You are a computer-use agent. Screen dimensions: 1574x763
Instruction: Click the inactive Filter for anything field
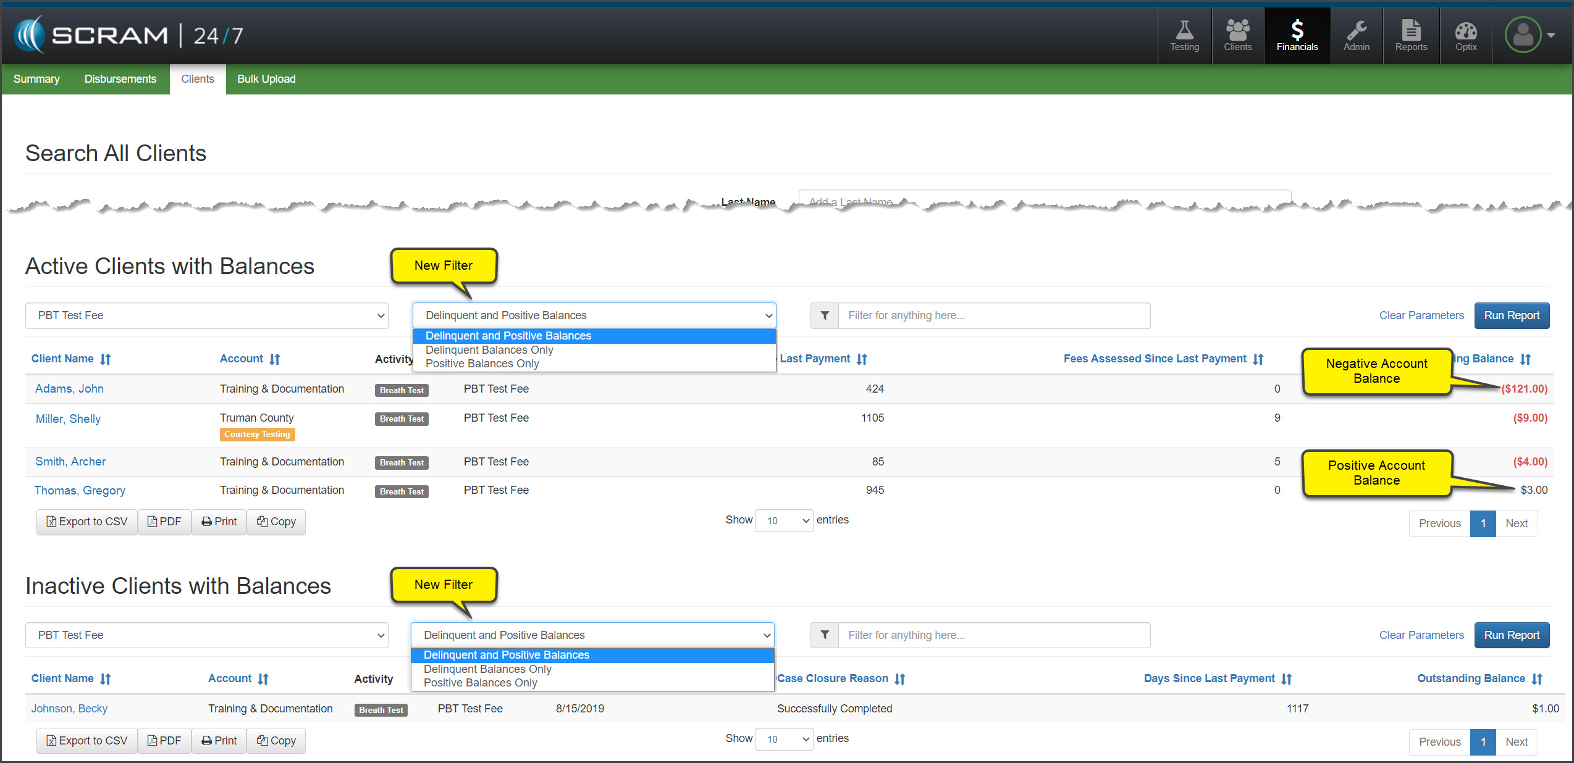point(993,635)
